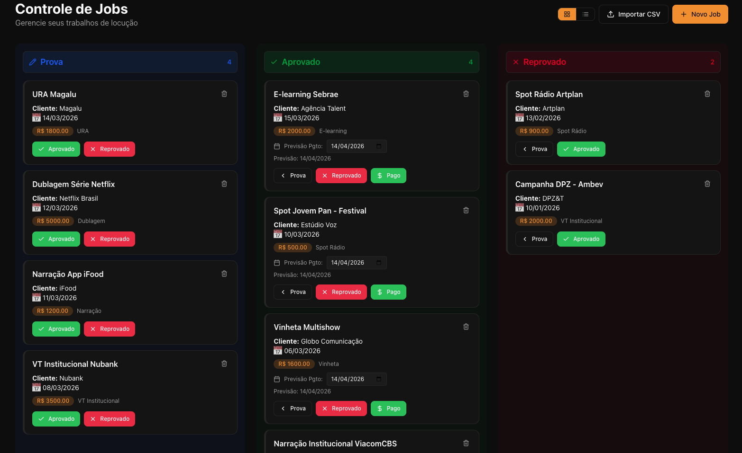This screenshot has height=453, width=742.
Task: Delete the VT Institucional Nubank job
Action: [x=224, y=364]
